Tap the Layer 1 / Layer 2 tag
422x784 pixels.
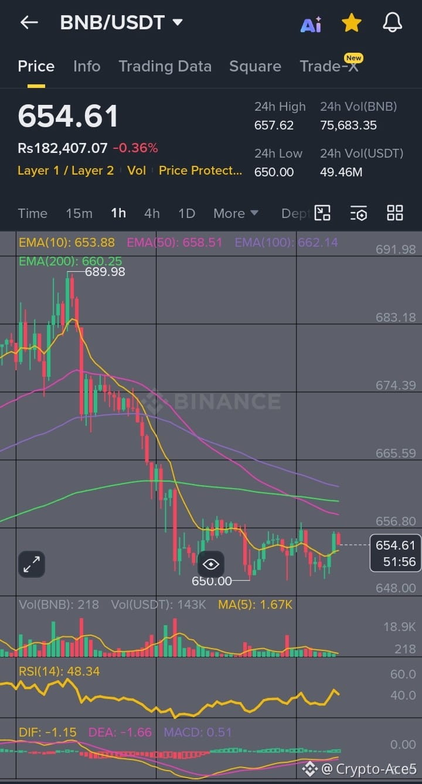(66, 171)
